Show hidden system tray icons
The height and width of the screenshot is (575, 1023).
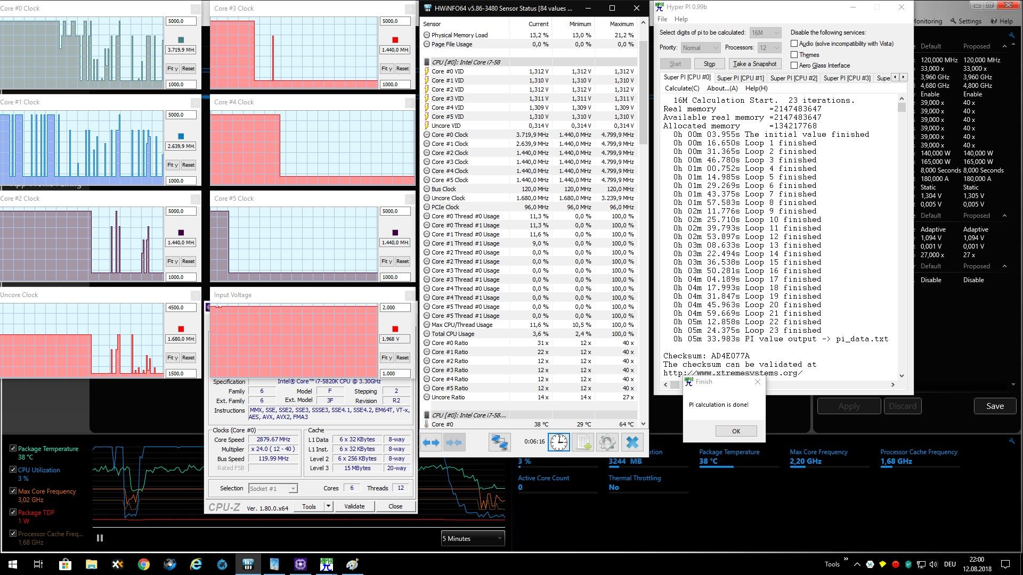point(857,564)
